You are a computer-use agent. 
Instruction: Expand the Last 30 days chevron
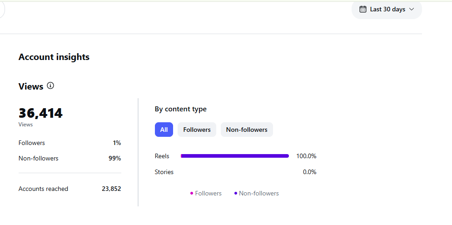point(412,9)
